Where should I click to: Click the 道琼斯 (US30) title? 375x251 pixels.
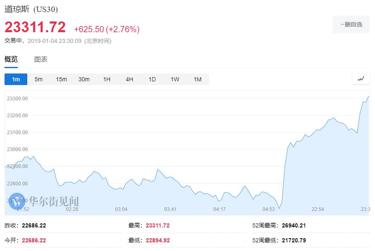(x=31, y=9)
